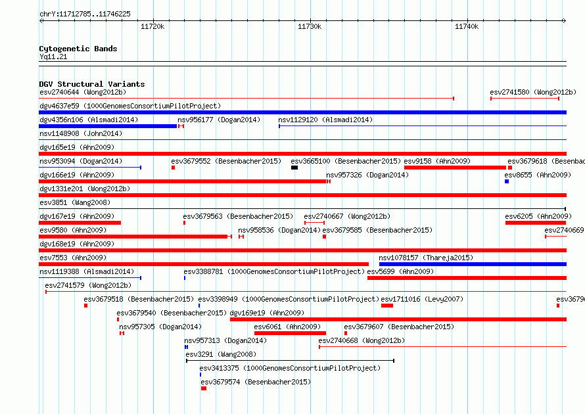Click the 11720k ruler label
The width and height of the screenshot is (585, 414).
[152, 26]
